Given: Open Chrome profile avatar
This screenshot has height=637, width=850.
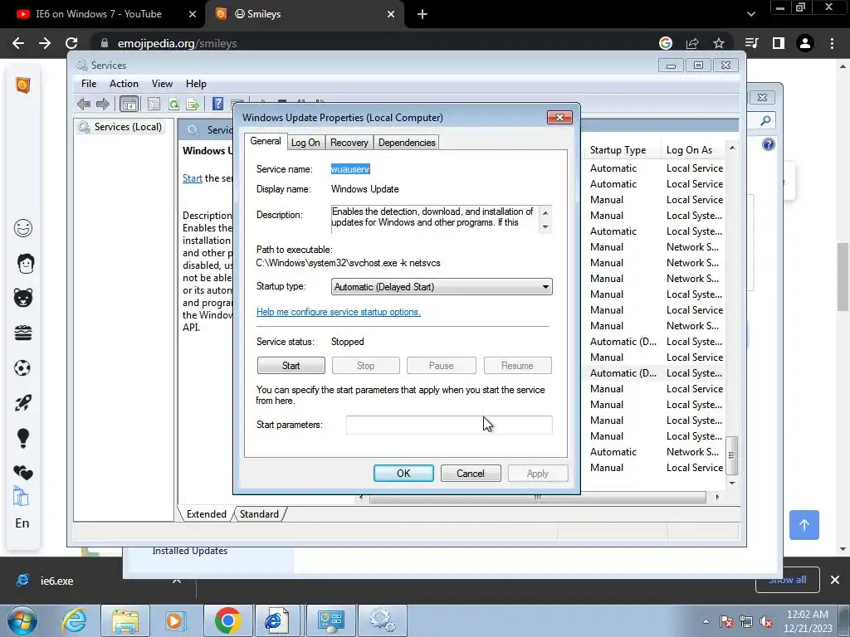Looking at the screenshot, I should pos(805,43).
